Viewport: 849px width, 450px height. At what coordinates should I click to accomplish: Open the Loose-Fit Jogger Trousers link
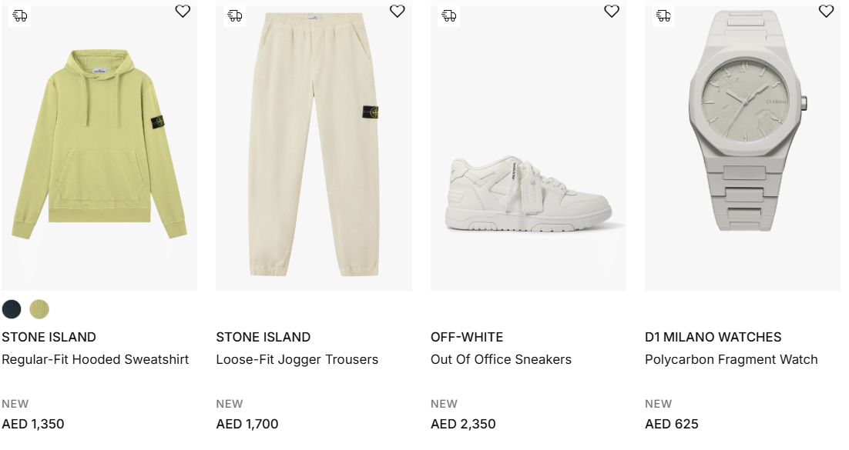[297, 359]
